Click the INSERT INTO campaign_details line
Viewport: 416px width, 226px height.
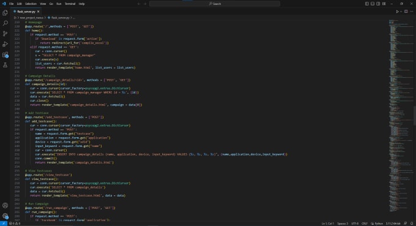coord(161,154)
